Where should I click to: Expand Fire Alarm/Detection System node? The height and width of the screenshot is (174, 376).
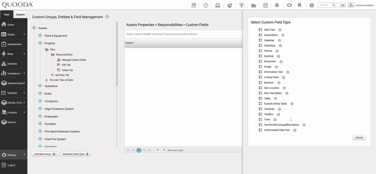40,131
